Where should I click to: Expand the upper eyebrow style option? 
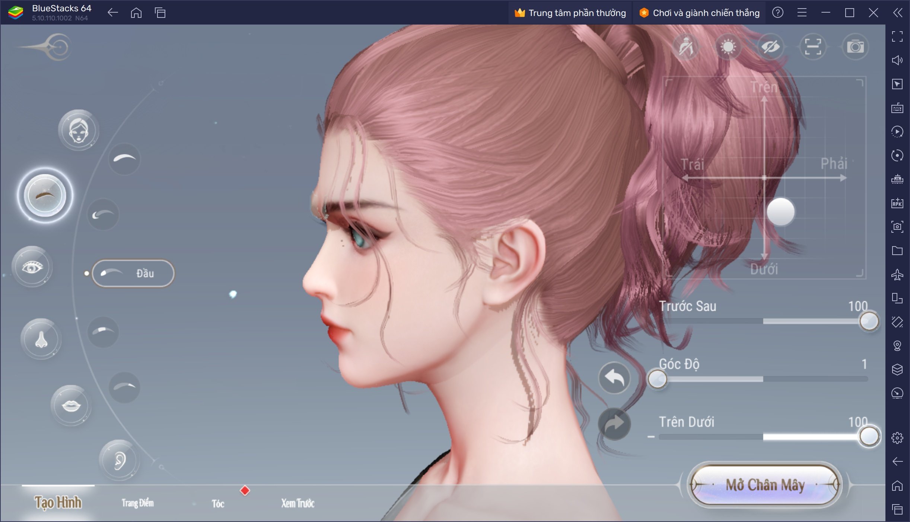(122, 159)
